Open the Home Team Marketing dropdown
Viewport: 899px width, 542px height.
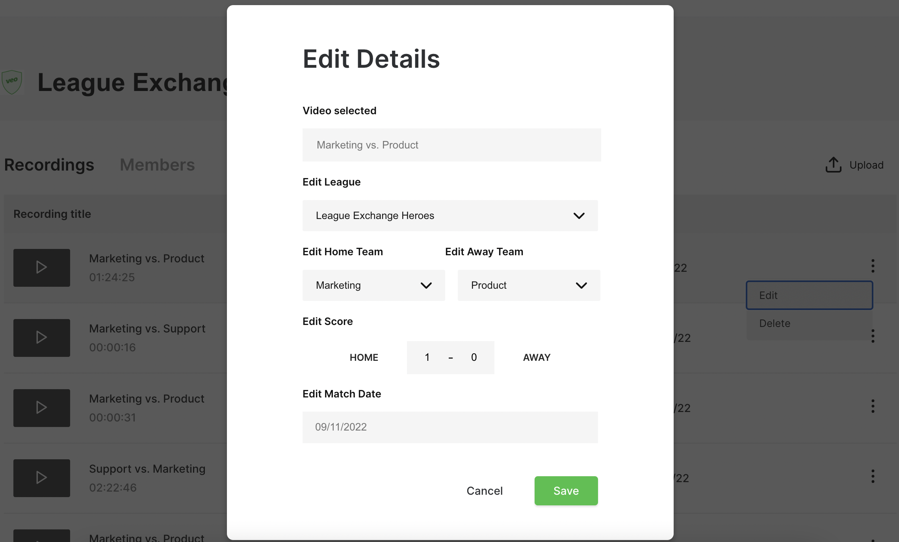tap(373, 285)
